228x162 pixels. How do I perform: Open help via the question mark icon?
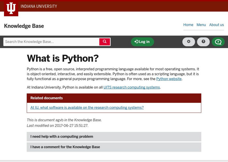point(203,42)
